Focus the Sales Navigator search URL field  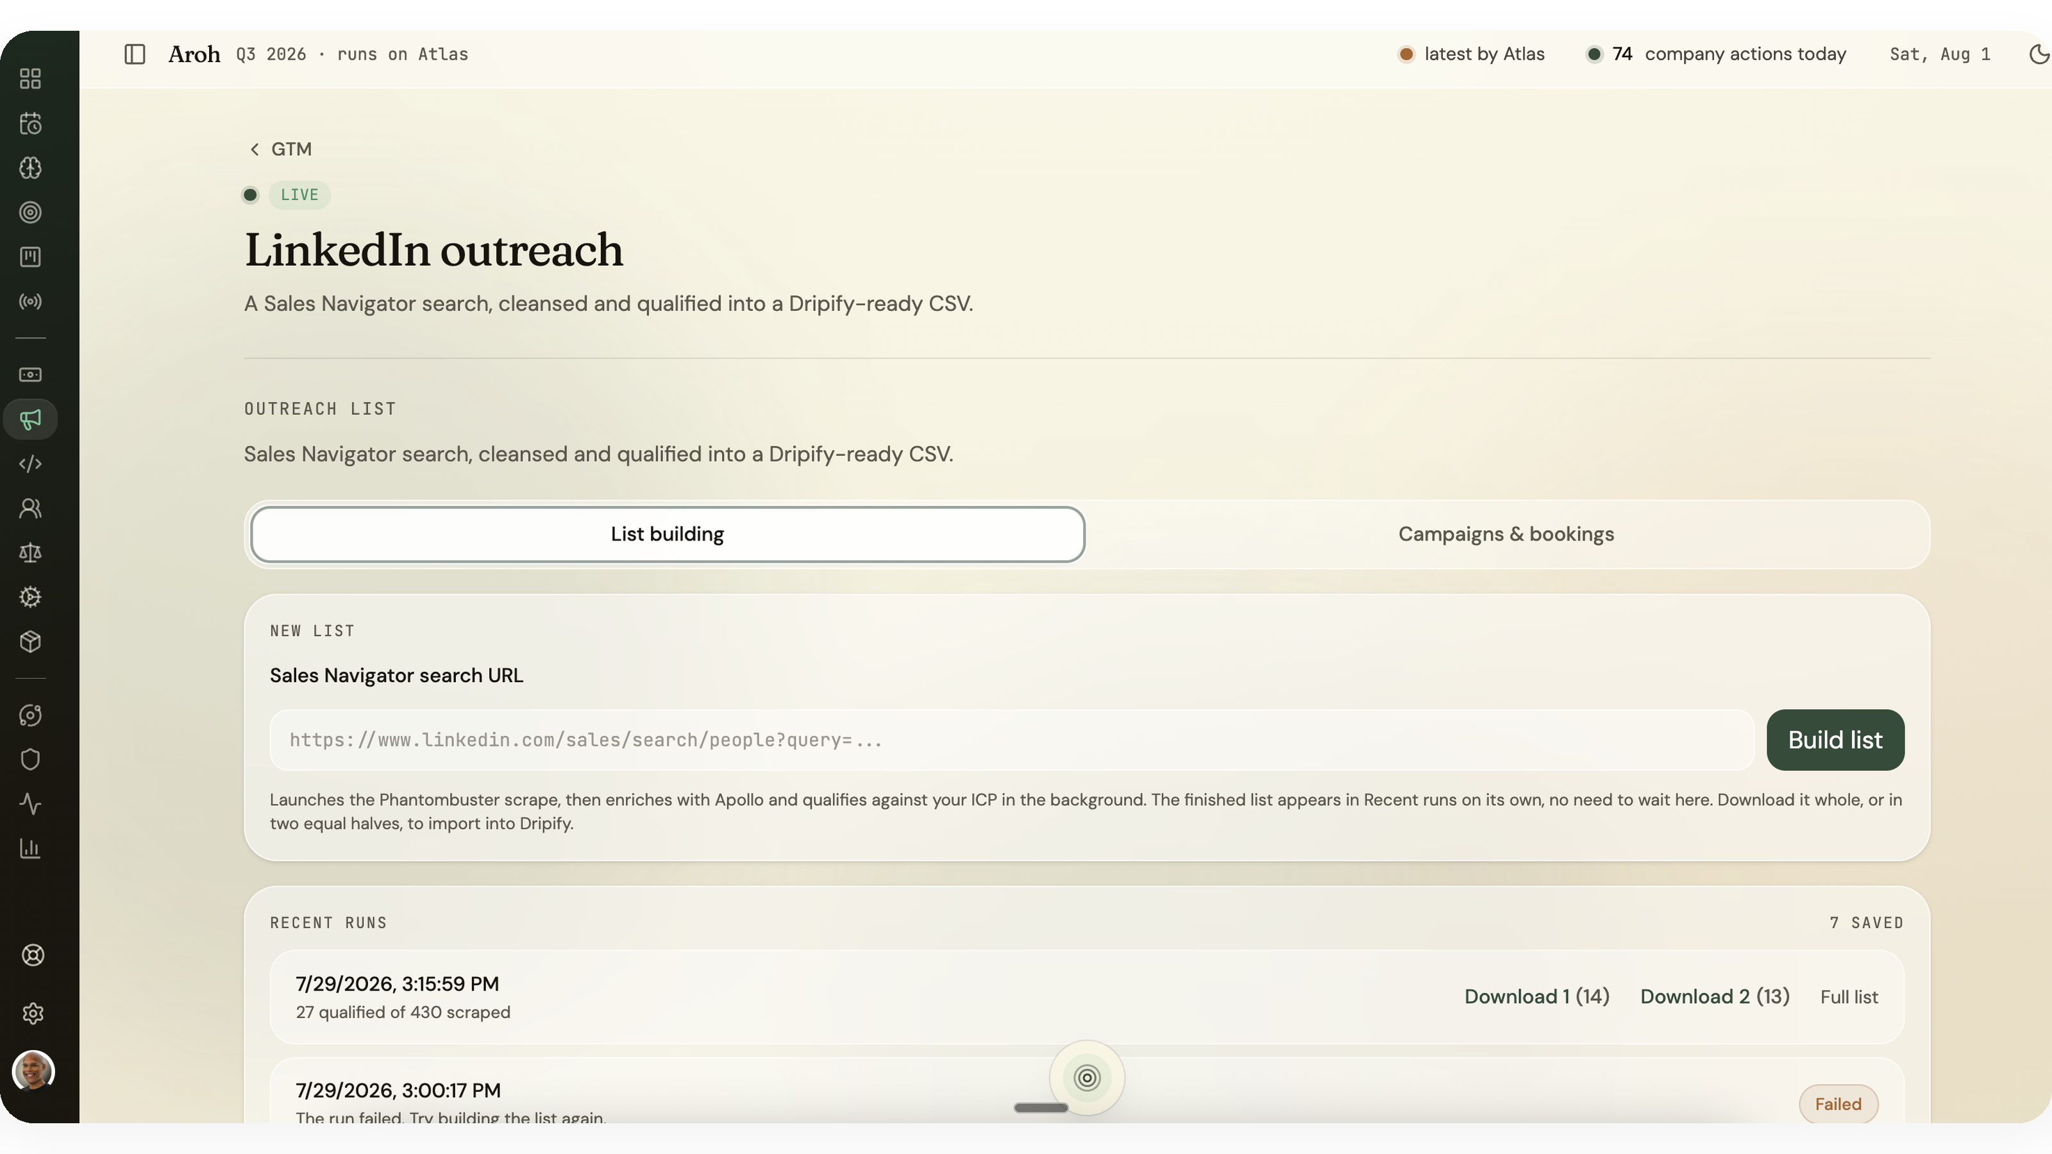tap(1012, 740)
